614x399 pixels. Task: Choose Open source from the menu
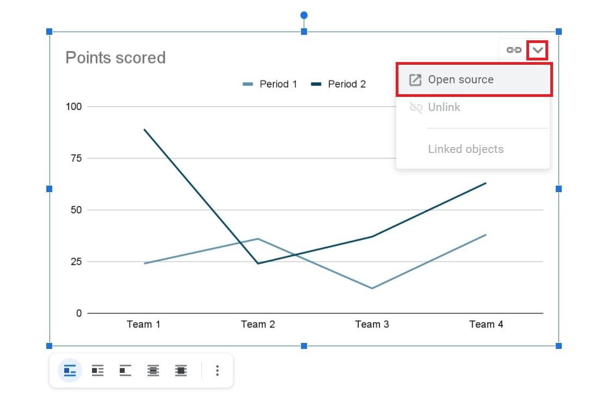coord(461,79)
